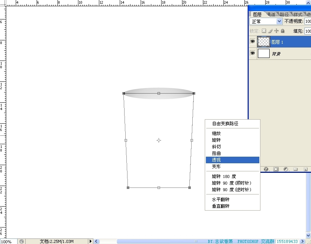Viewport: 311px width, 244px height.
Task: Switch to the 路径 panel tab
Action: pyautogui.click(x=284, y=14)
